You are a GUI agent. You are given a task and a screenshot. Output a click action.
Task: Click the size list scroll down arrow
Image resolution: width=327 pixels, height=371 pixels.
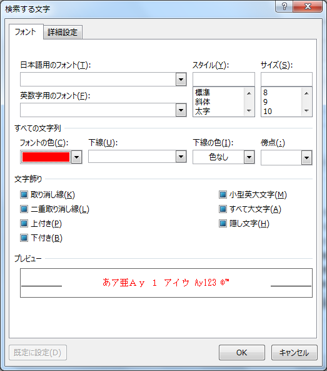pos(307,111)
